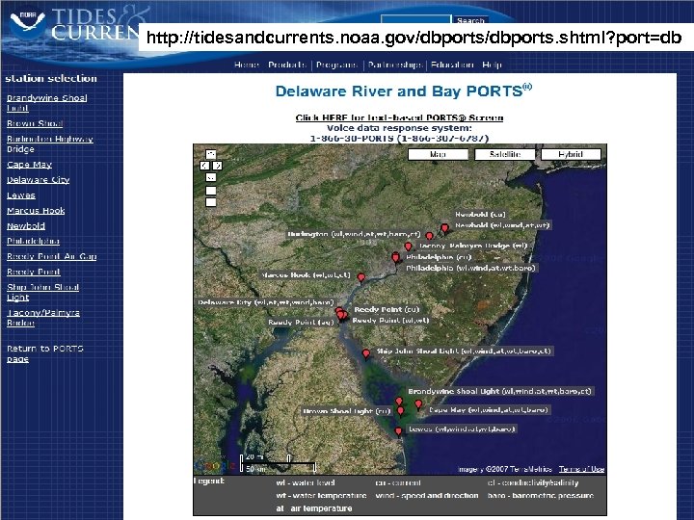Click the Ship John Shoal Light red marker
This screenshot has height=520, width=694.
coord(366,353)
